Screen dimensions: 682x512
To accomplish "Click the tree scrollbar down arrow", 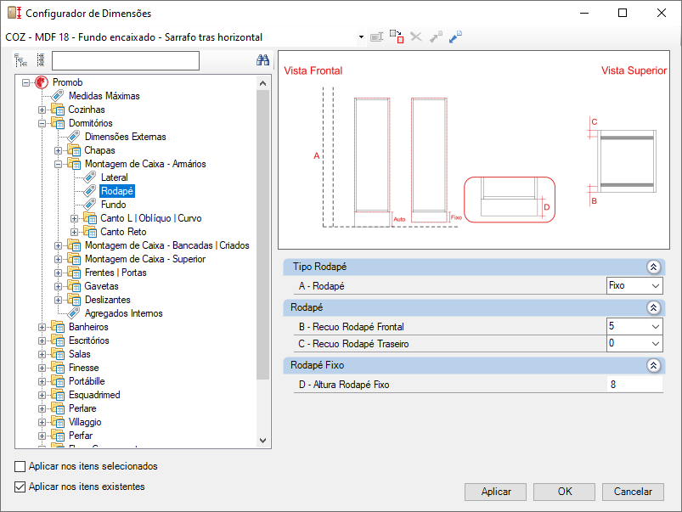I will click(x=262, y=441).
